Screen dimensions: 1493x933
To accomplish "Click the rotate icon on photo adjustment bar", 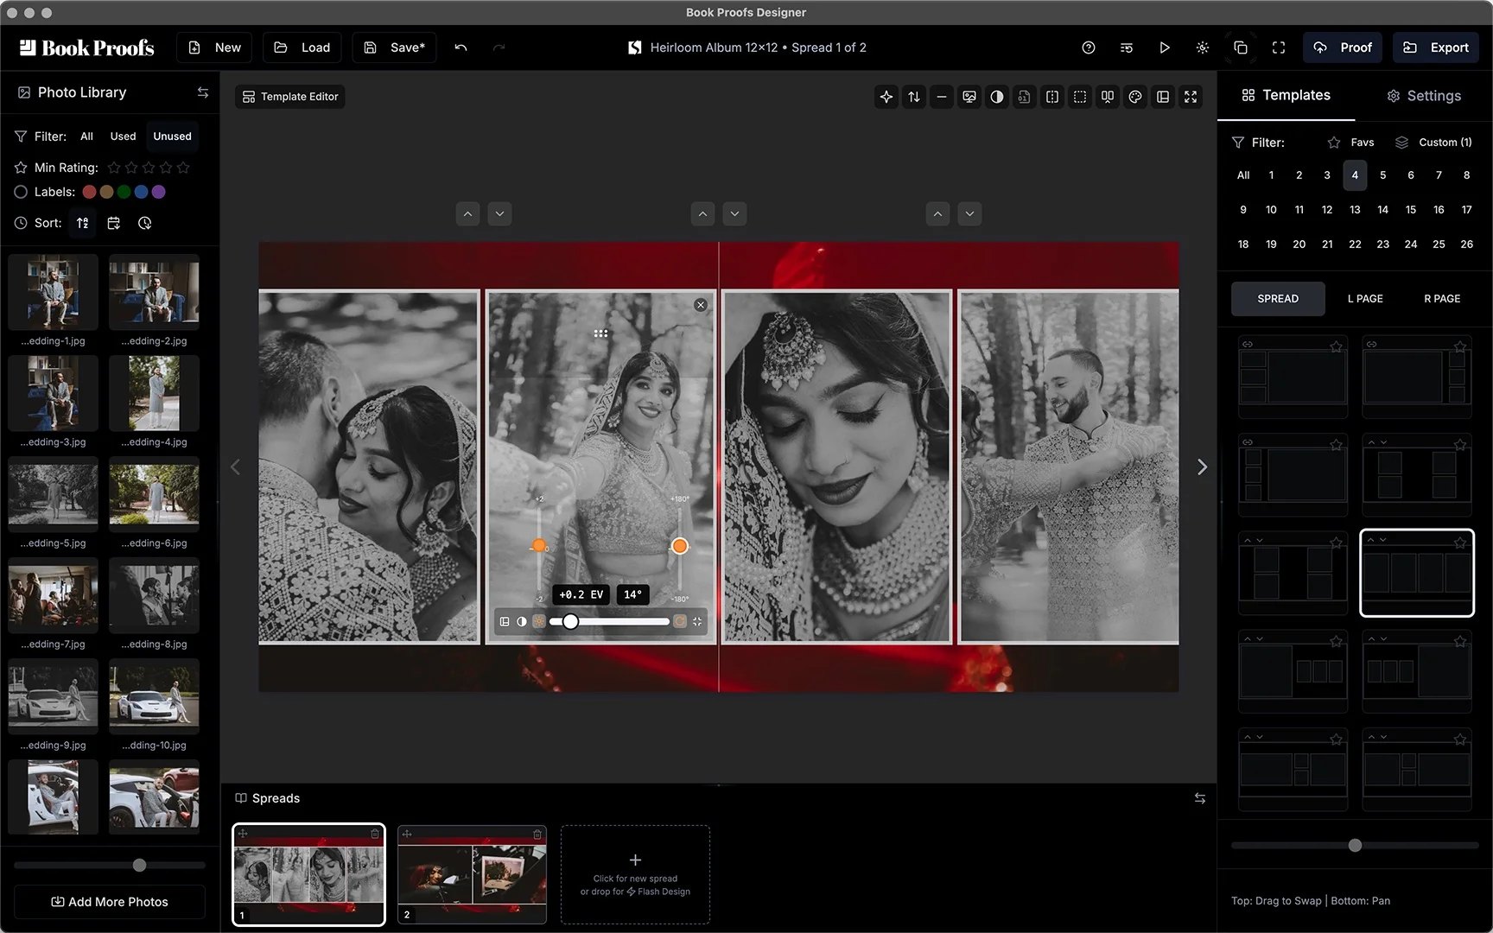I will (x=680, y=621).
